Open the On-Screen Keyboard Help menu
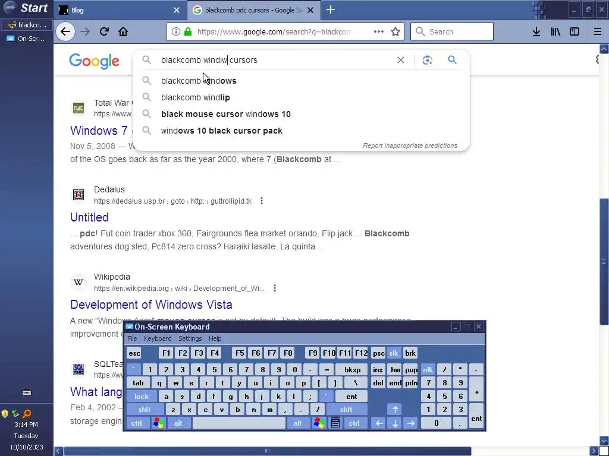 (215, 338)
